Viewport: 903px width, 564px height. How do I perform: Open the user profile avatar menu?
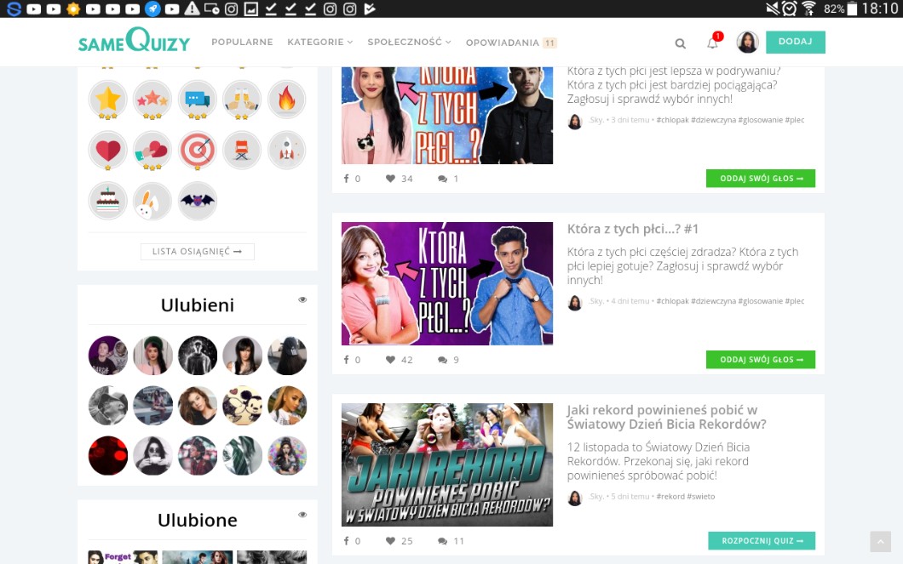click(x=747, y=43)
